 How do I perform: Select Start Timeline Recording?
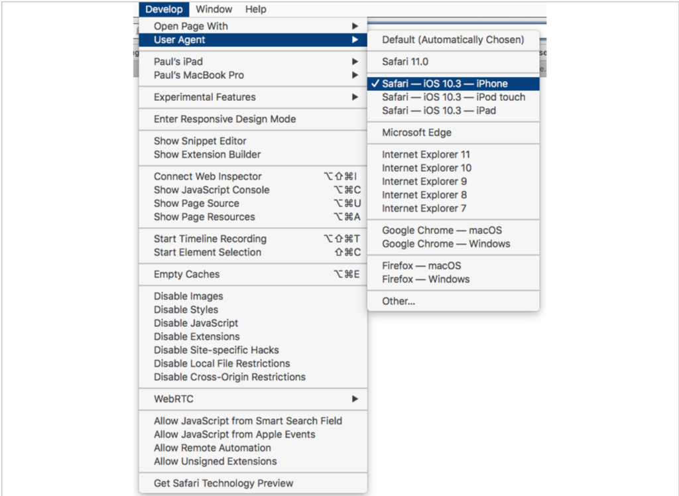[253, 239]
